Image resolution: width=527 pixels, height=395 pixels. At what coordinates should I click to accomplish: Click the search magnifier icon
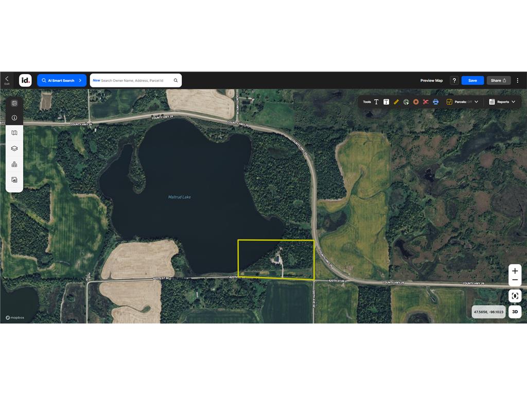(x=176, y=81)
